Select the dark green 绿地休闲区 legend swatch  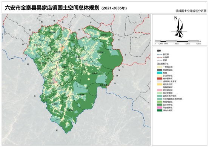160,111
